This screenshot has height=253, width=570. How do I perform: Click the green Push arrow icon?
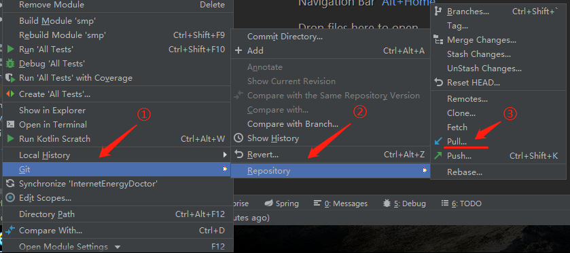pyautogui.click(x=438, y=156)
